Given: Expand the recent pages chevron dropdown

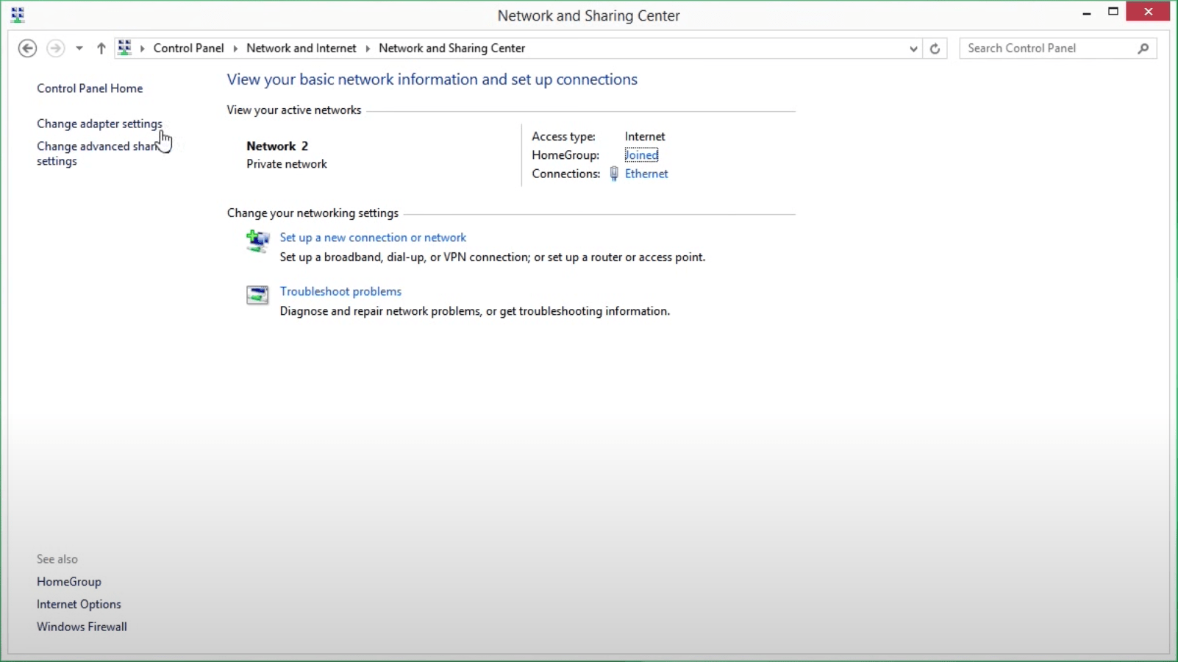Looking at the screenshot, I should pyautogui.click(x=79, y=48).
